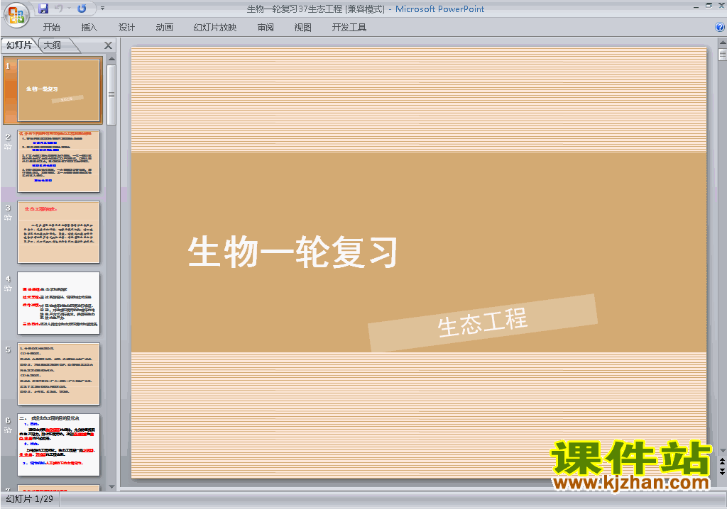Go to the 动画 ribbon tab
727x509 pixels.
[164, 28]
